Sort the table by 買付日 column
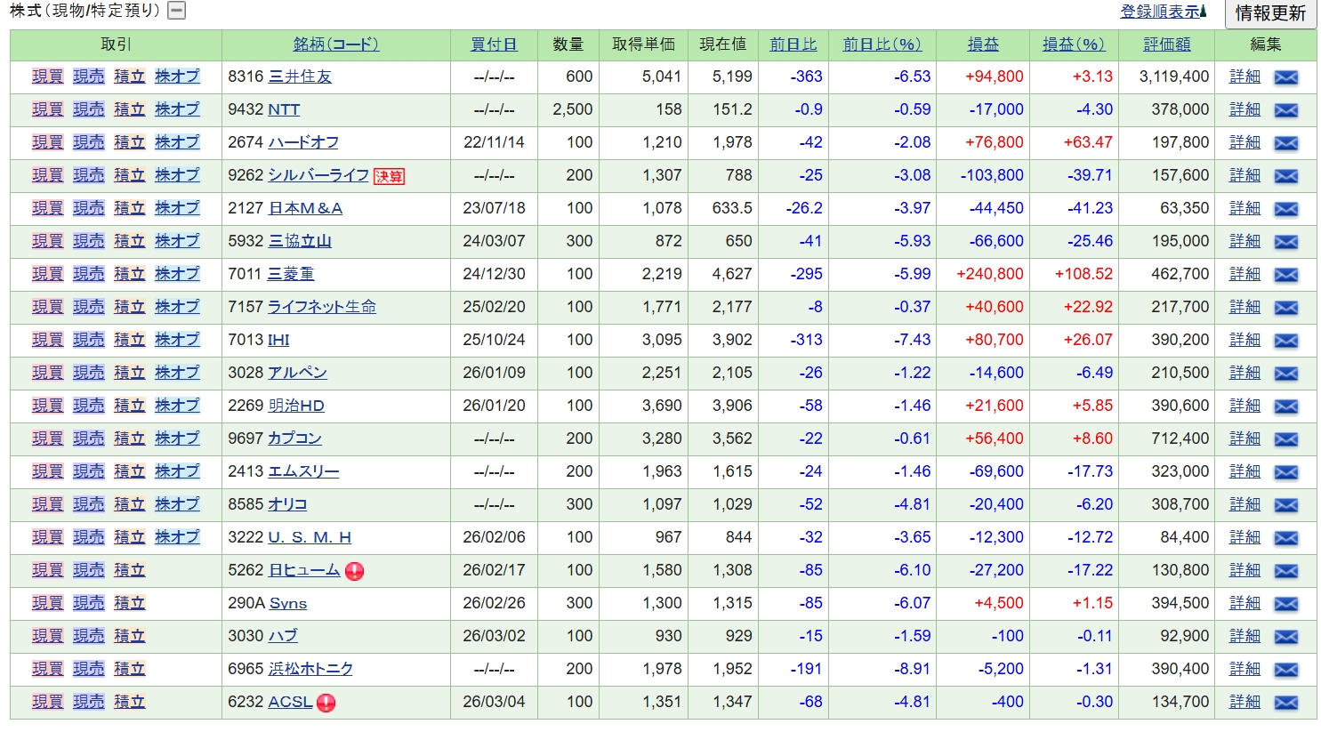1321x732 pixels. coord(494,44)
